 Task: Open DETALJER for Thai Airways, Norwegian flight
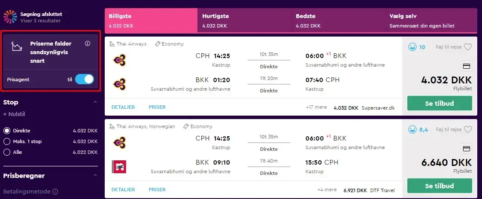point(123,190)
